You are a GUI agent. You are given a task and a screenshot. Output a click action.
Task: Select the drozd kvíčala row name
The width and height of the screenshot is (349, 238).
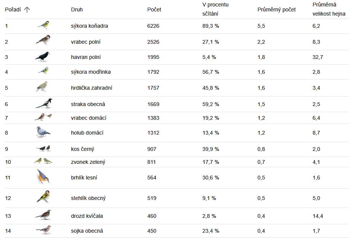pos(87,216)
